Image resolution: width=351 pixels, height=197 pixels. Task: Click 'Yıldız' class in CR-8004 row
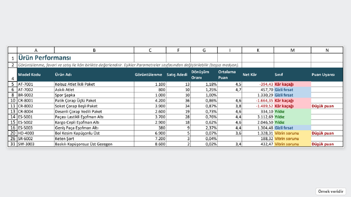(292, 111)
